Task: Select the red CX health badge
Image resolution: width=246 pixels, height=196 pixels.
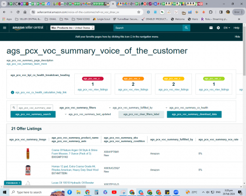Action: pos(93,79)
